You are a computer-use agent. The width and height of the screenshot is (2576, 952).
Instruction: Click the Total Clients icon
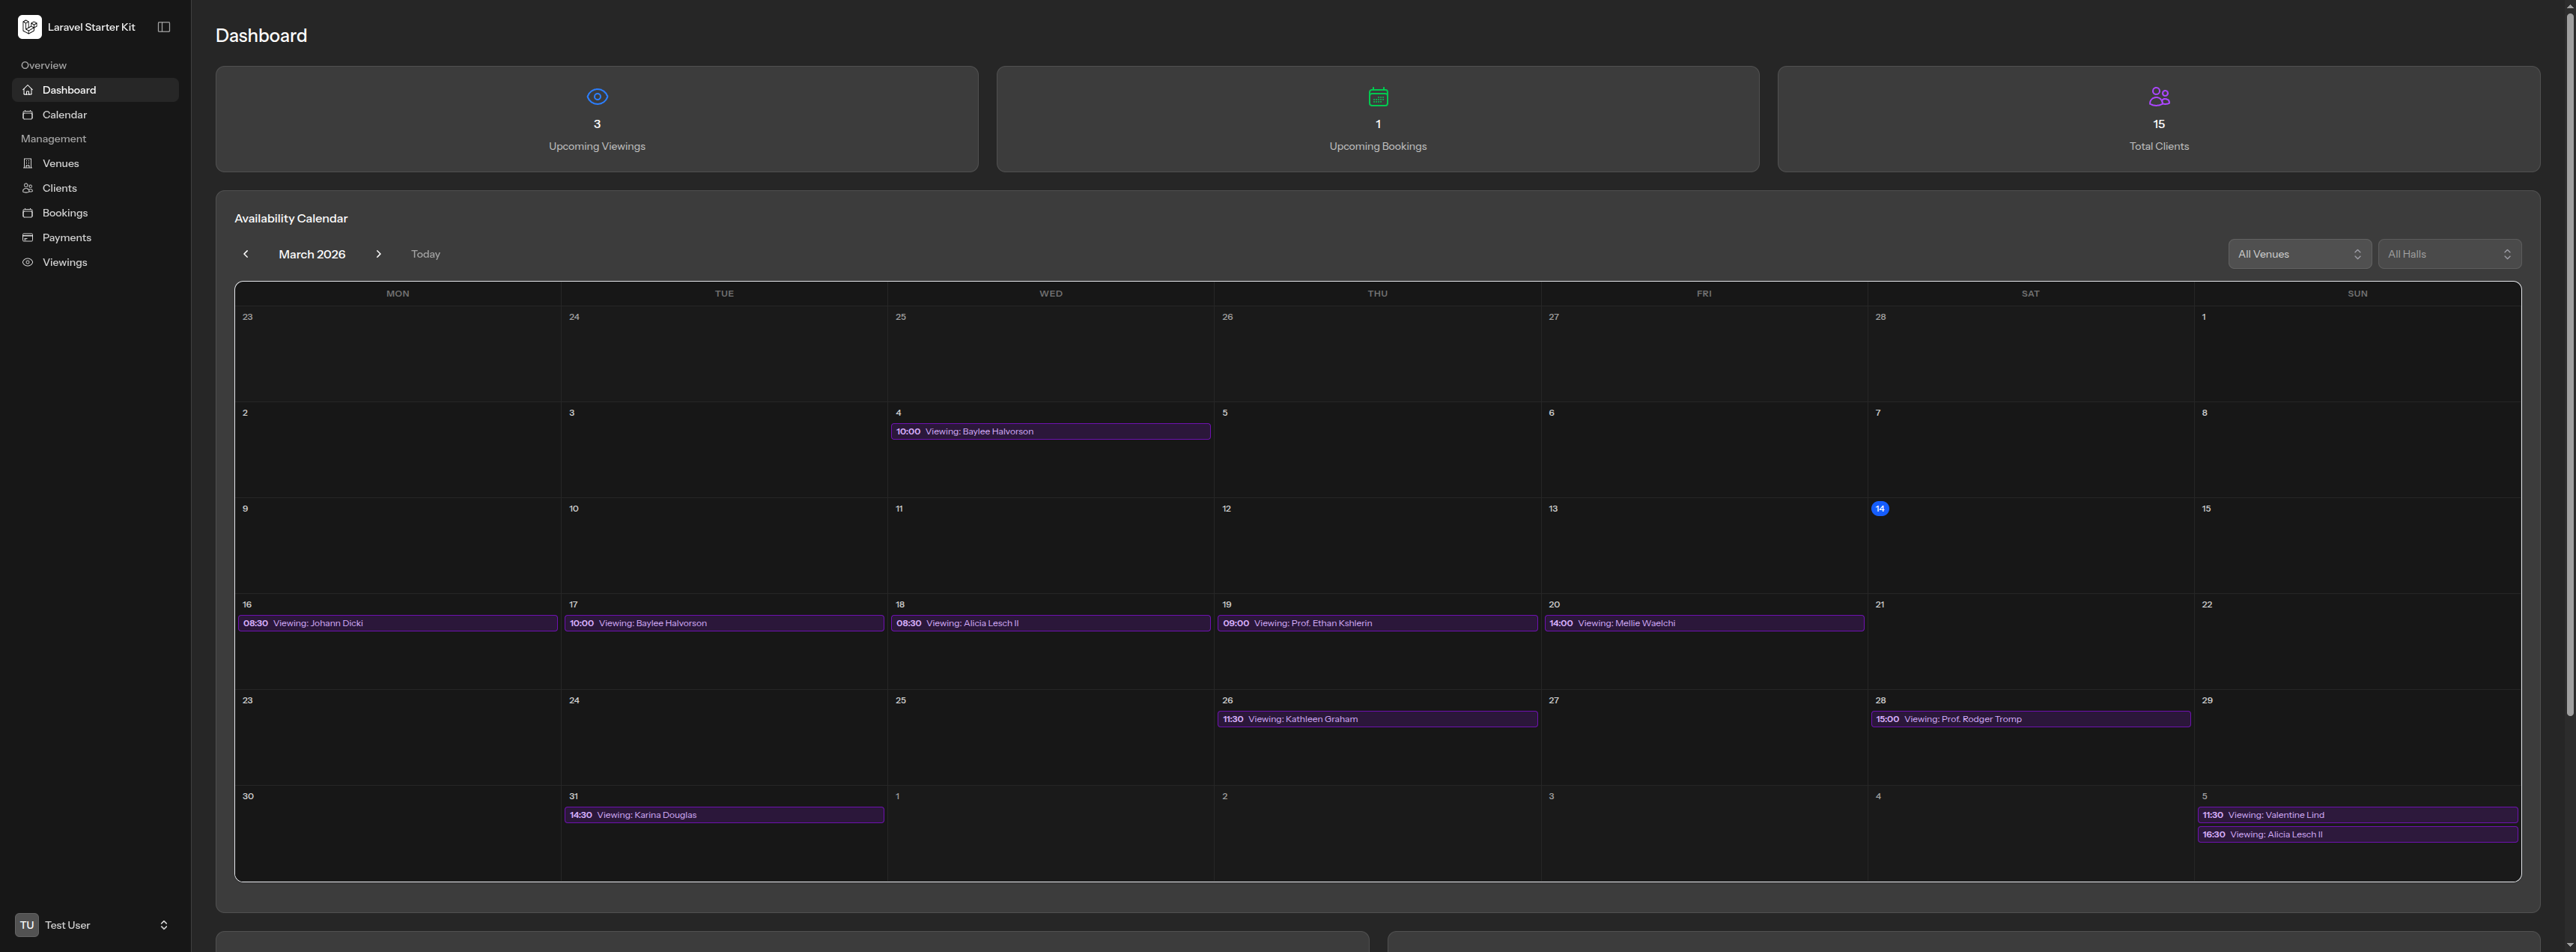2159,96
